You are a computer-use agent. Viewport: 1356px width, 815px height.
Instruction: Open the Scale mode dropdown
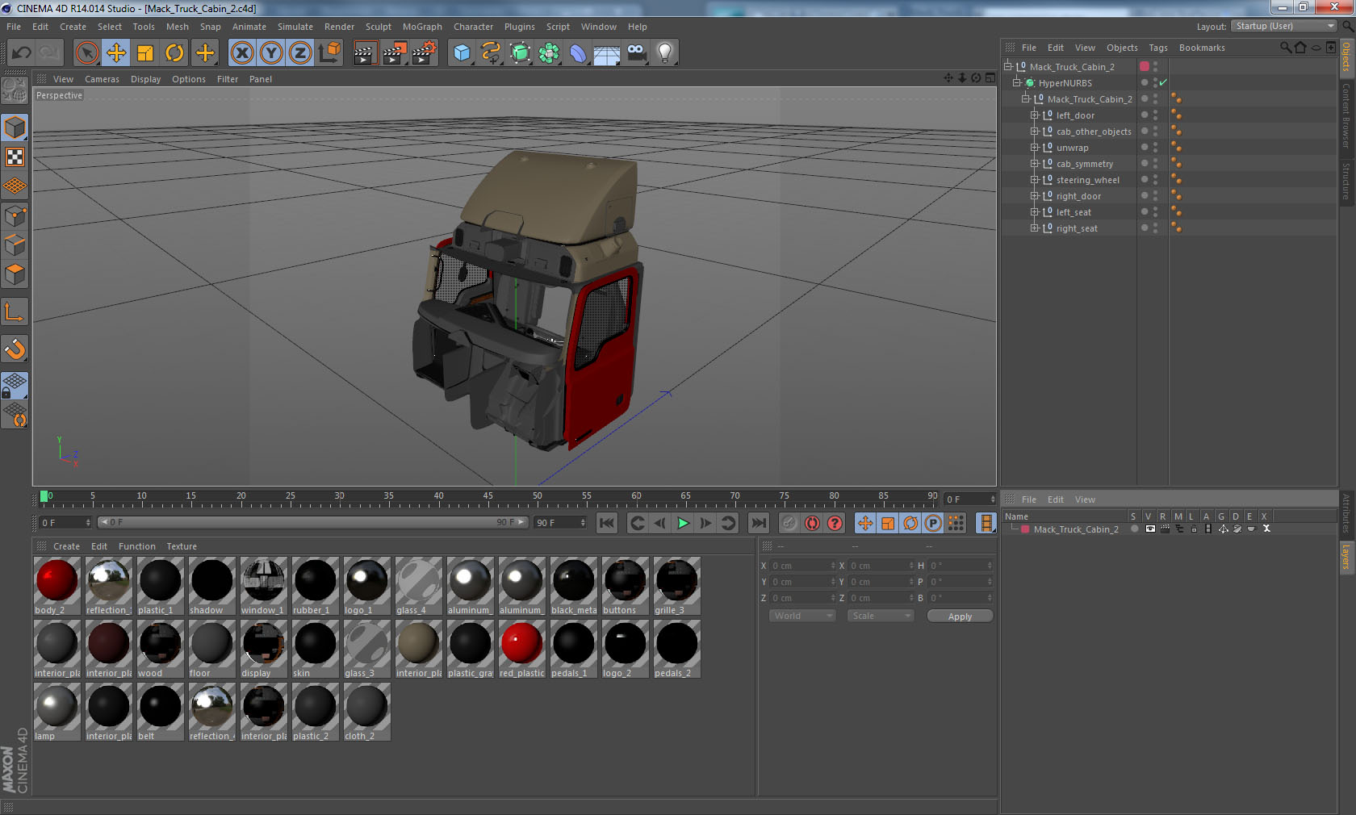click(x=880, y=616)
